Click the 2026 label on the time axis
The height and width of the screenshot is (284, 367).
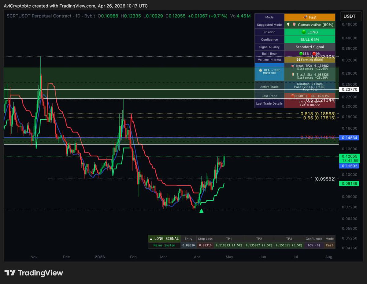[99, 257]
